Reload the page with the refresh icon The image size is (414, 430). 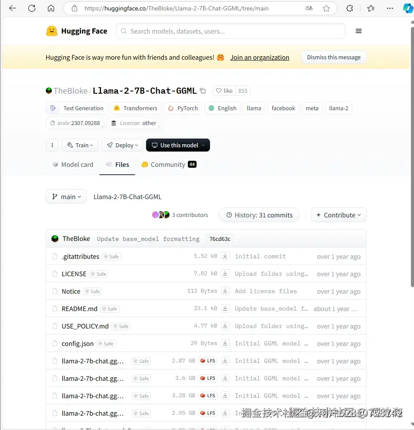click(32, 8)
